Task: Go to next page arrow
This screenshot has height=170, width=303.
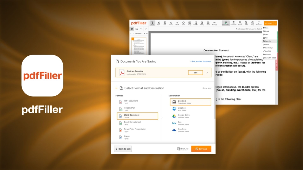Action: coord(144,33)
